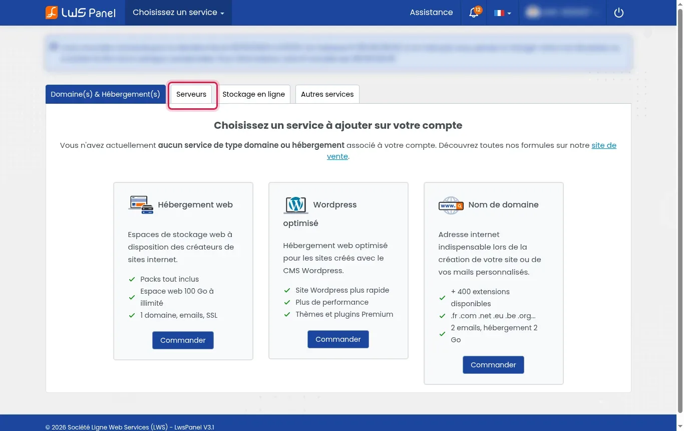
Task: Click the Choisissez un service à ajouter heading
Action: tap(338, 125)
